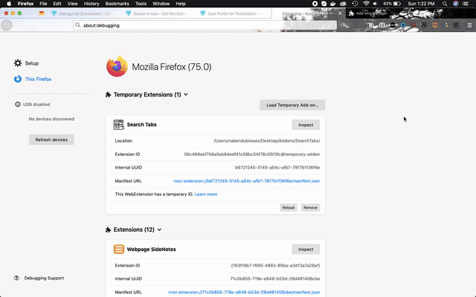Open the Firefox hamburger menu

[x=469, y=25]
